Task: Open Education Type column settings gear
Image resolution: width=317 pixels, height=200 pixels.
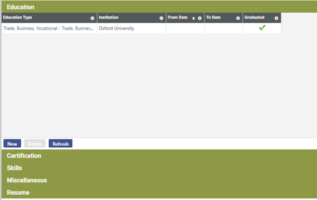Action: (92, 18)
